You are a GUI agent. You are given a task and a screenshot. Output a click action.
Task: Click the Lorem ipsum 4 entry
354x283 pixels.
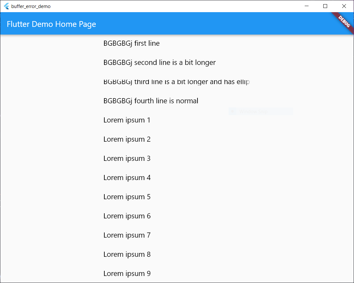pos(127,177)
